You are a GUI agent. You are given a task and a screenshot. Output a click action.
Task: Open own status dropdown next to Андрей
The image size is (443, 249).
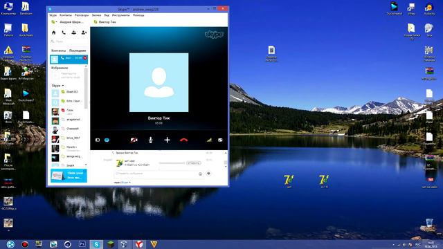(54, 21)
